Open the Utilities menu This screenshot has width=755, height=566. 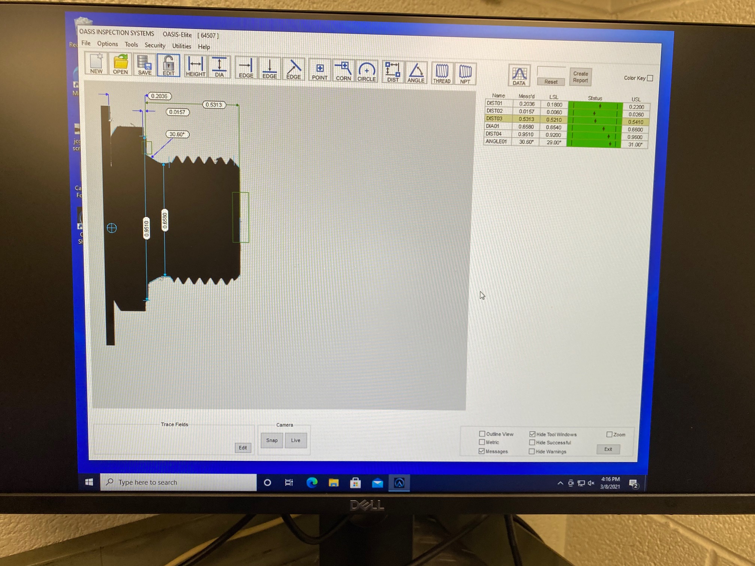click(182, 46)
